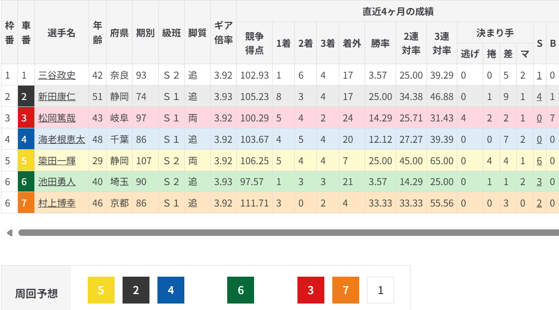This screenshot has width=559, height=310.
Task: Click the S column value for 新田康仁
Action: pos(539,97)
